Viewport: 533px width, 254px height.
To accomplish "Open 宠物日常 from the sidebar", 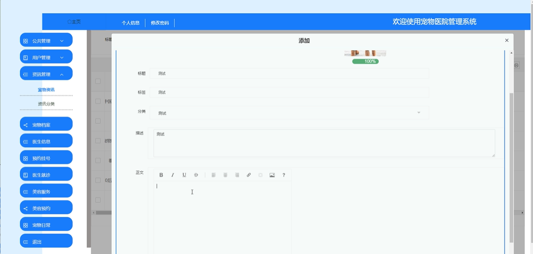I will coord(46,225).
